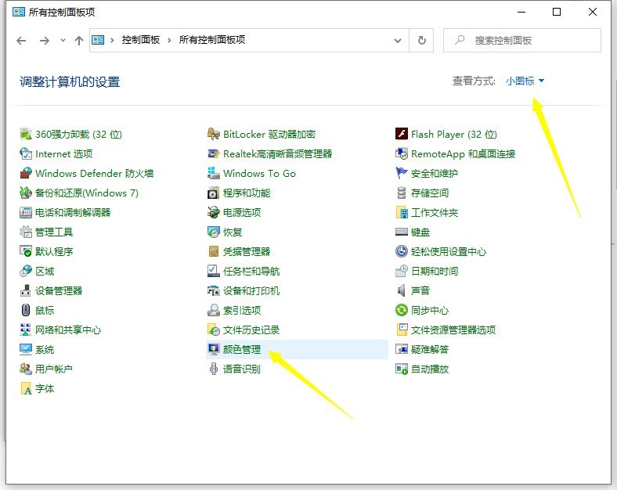This screenshot has width=617, height=490.
Task: Open the 颜色管理 color management icon
Action: click(214, 349)
